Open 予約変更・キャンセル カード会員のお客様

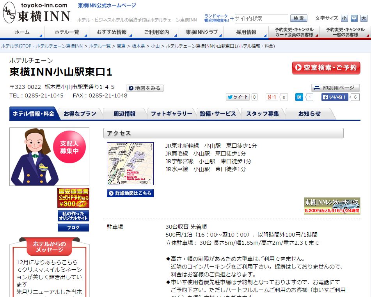click(294, 32)
